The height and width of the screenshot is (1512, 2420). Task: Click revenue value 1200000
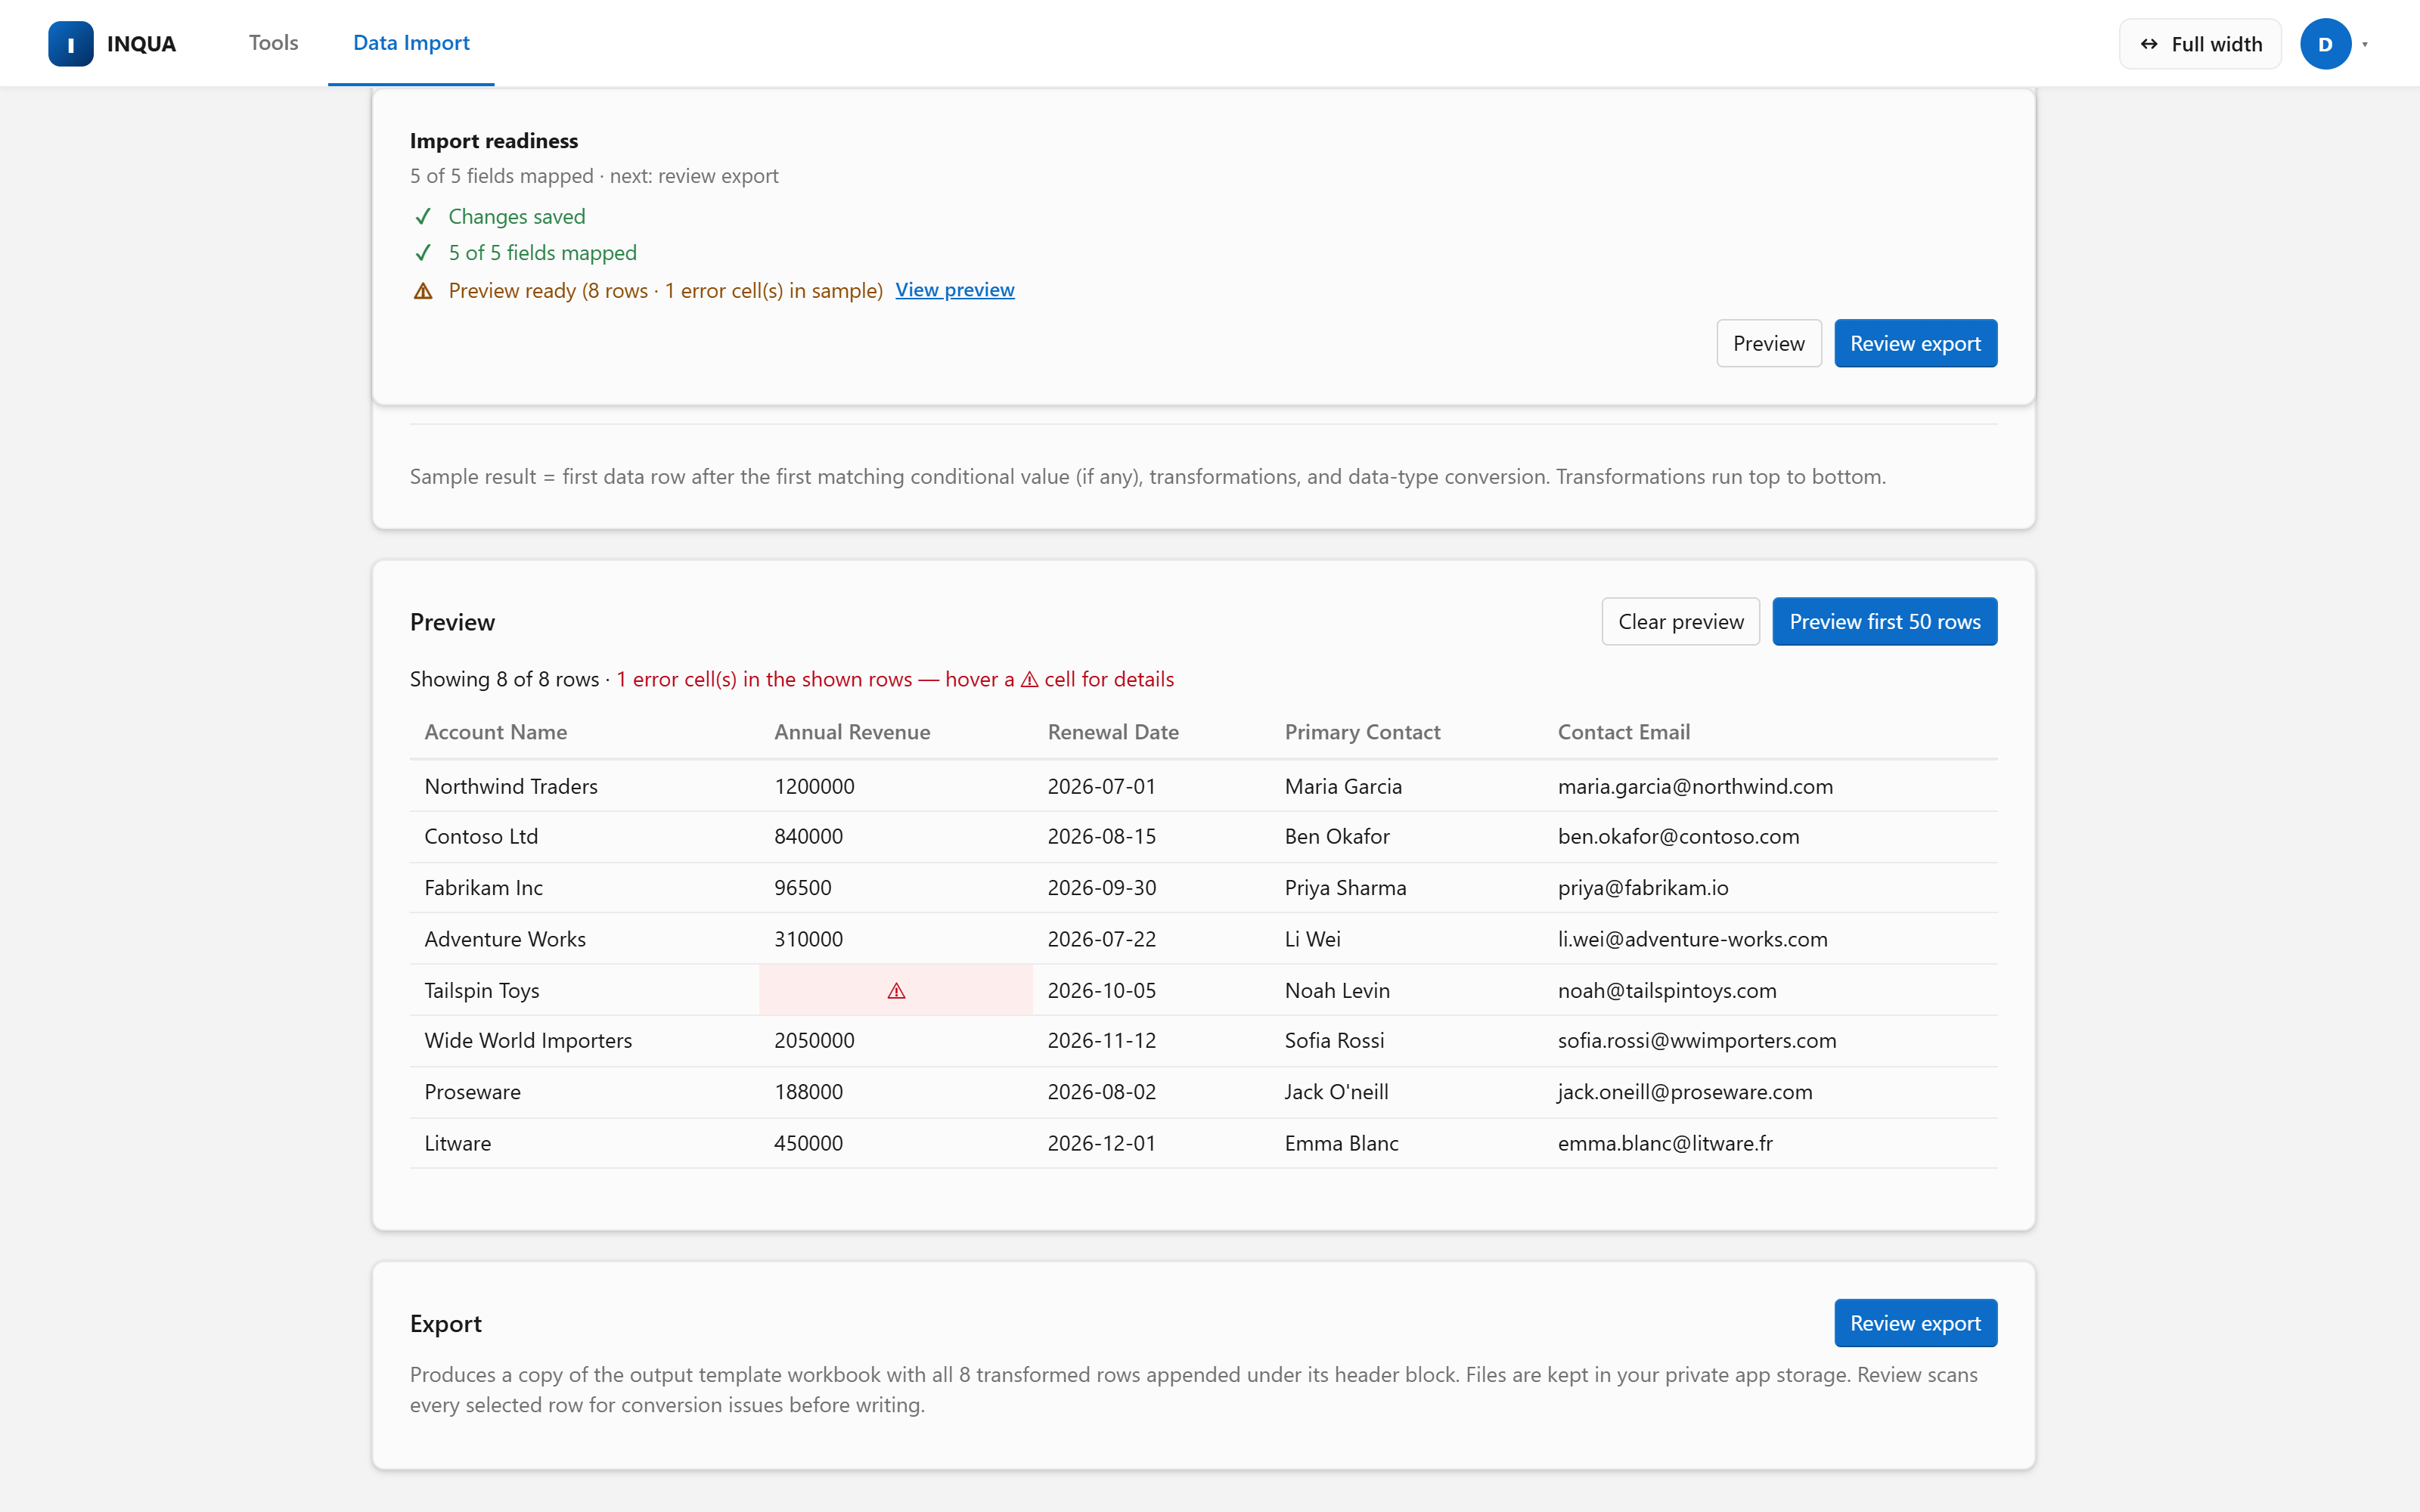[814, 786]
